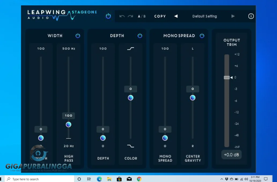This screenshot has width=277, height=182.
Task: Click the R label below Center Gravity
Action: 193,146
